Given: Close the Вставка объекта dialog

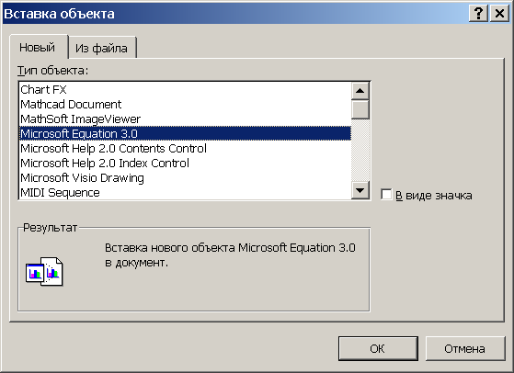Looking at the screenshot, I should coord(499,14).
